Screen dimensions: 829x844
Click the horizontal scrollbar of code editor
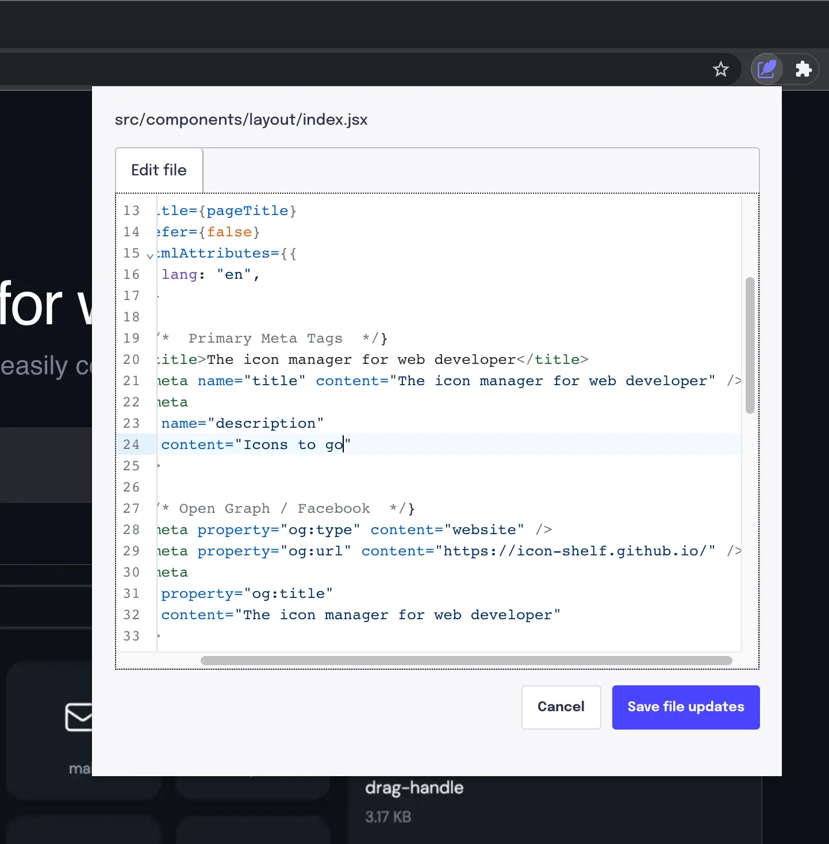(x=466, y=661)
